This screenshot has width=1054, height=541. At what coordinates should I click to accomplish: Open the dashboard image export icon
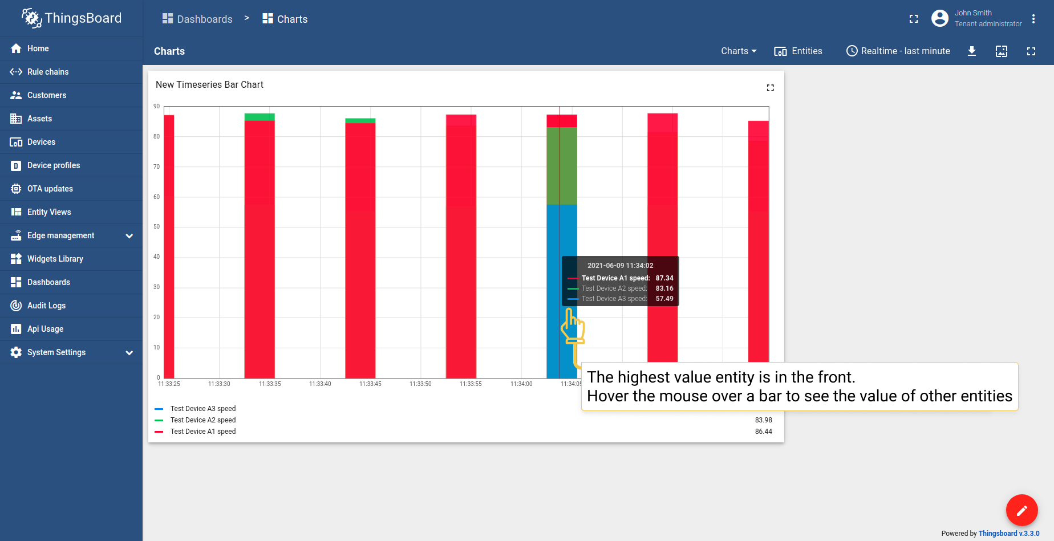(x=1002, y=51)
